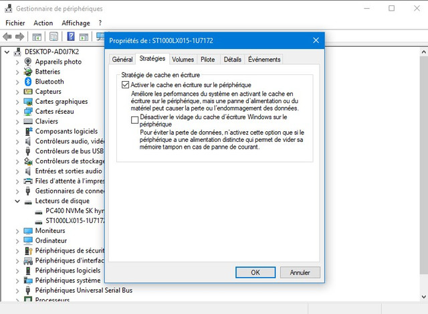Click the Périphériques d'interface icon
The image size is (428, 314).
28,260
